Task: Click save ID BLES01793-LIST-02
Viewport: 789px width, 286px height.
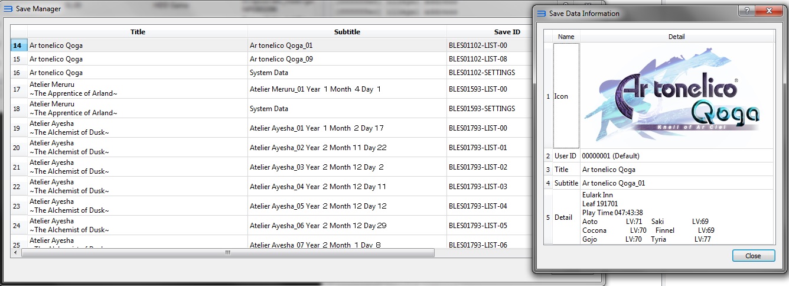Action: tap(489, 167)
